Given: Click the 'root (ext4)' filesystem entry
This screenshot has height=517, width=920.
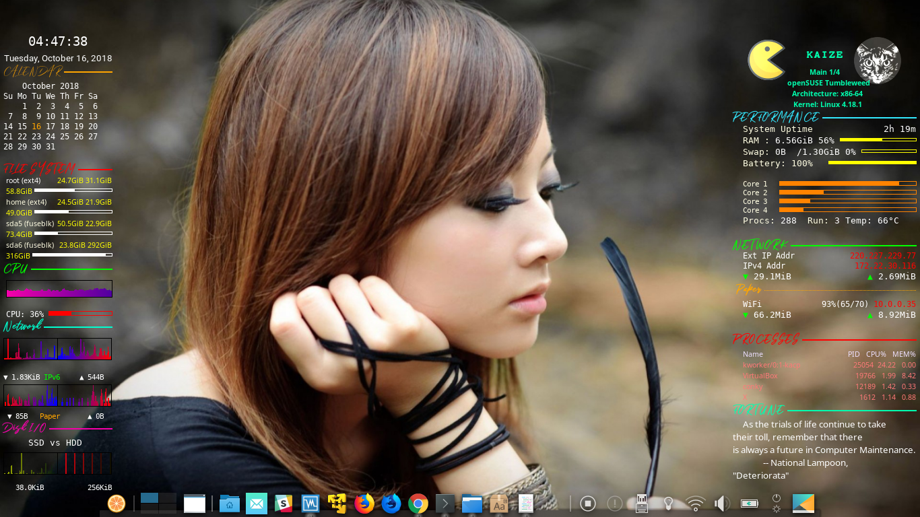Looking at the screenshot, I should (24, 180).
